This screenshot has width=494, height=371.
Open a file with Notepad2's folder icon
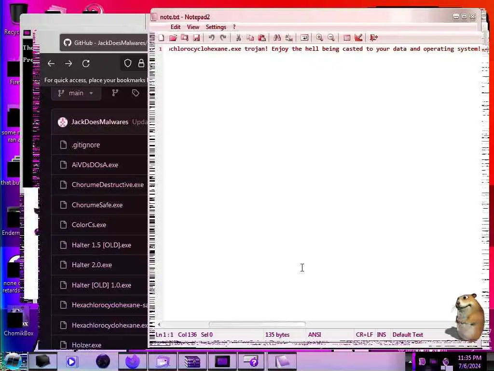(x=173, y=38)
